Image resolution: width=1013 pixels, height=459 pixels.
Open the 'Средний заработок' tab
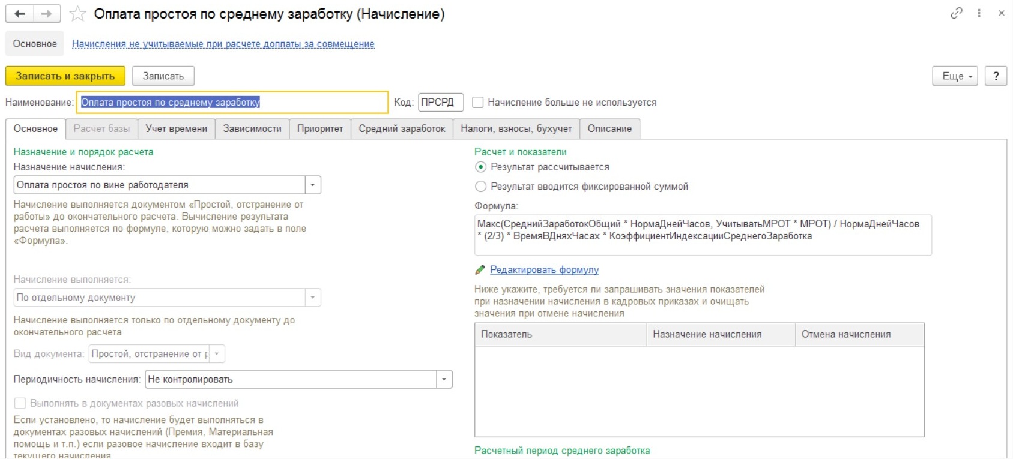click(x=402, y=128)
